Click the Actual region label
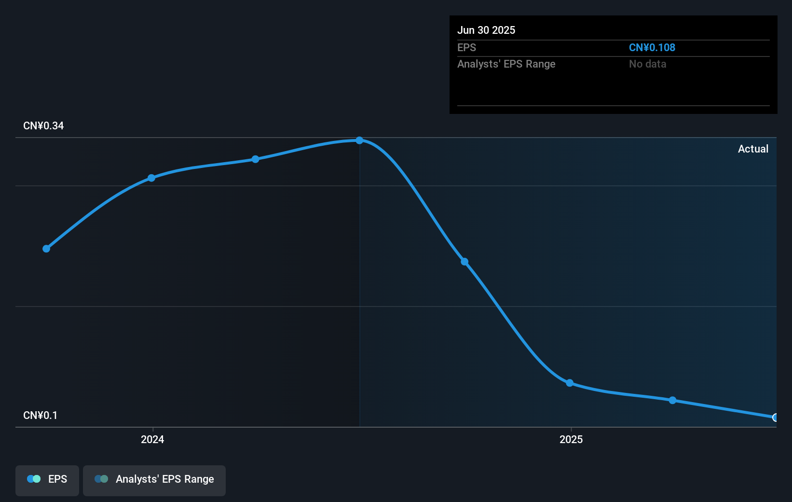The image size is (792, 502). click(753, 149)
